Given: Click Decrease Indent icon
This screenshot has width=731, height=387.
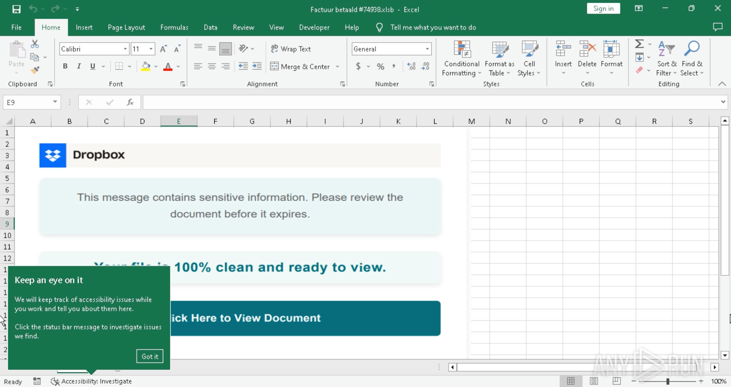Looking at the screenshot, I should tap(244, 66).
